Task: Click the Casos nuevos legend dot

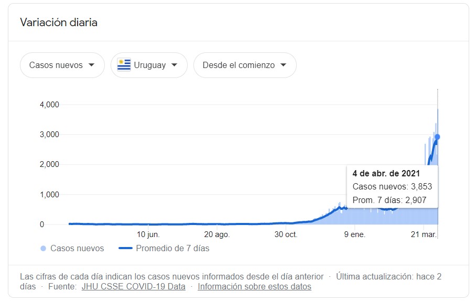Action: 43,249
